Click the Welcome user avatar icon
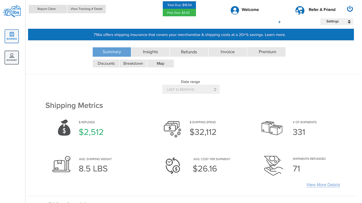Viewport: 362px width, 203px height. tap(235, 10)
